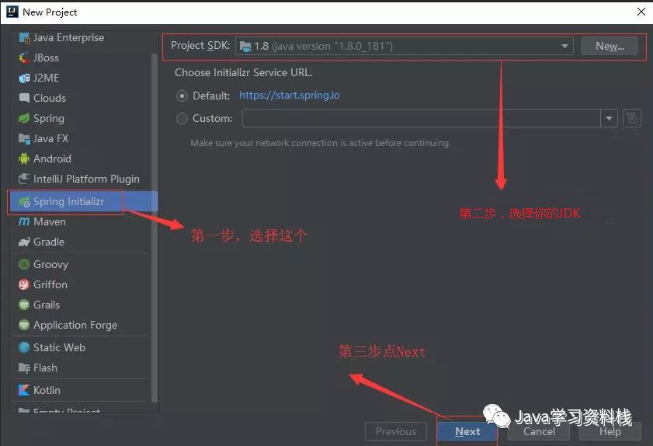Close the New Project dialog
The width and height of the screenshot is (653, 446).
pos(641,12)
